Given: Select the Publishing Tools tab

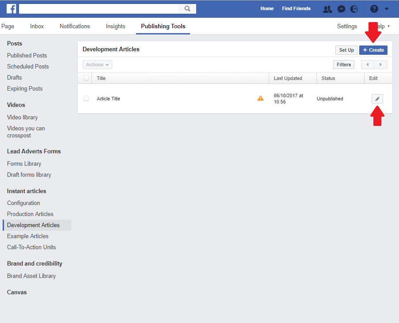Looking at the screenshot, I should pos(163,26).
